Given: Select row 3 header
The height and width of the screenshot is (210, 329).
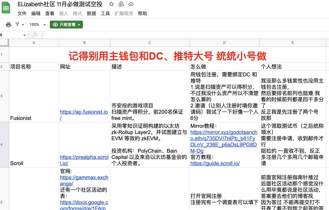Looking at the screenshot, I should click(4, 96).
